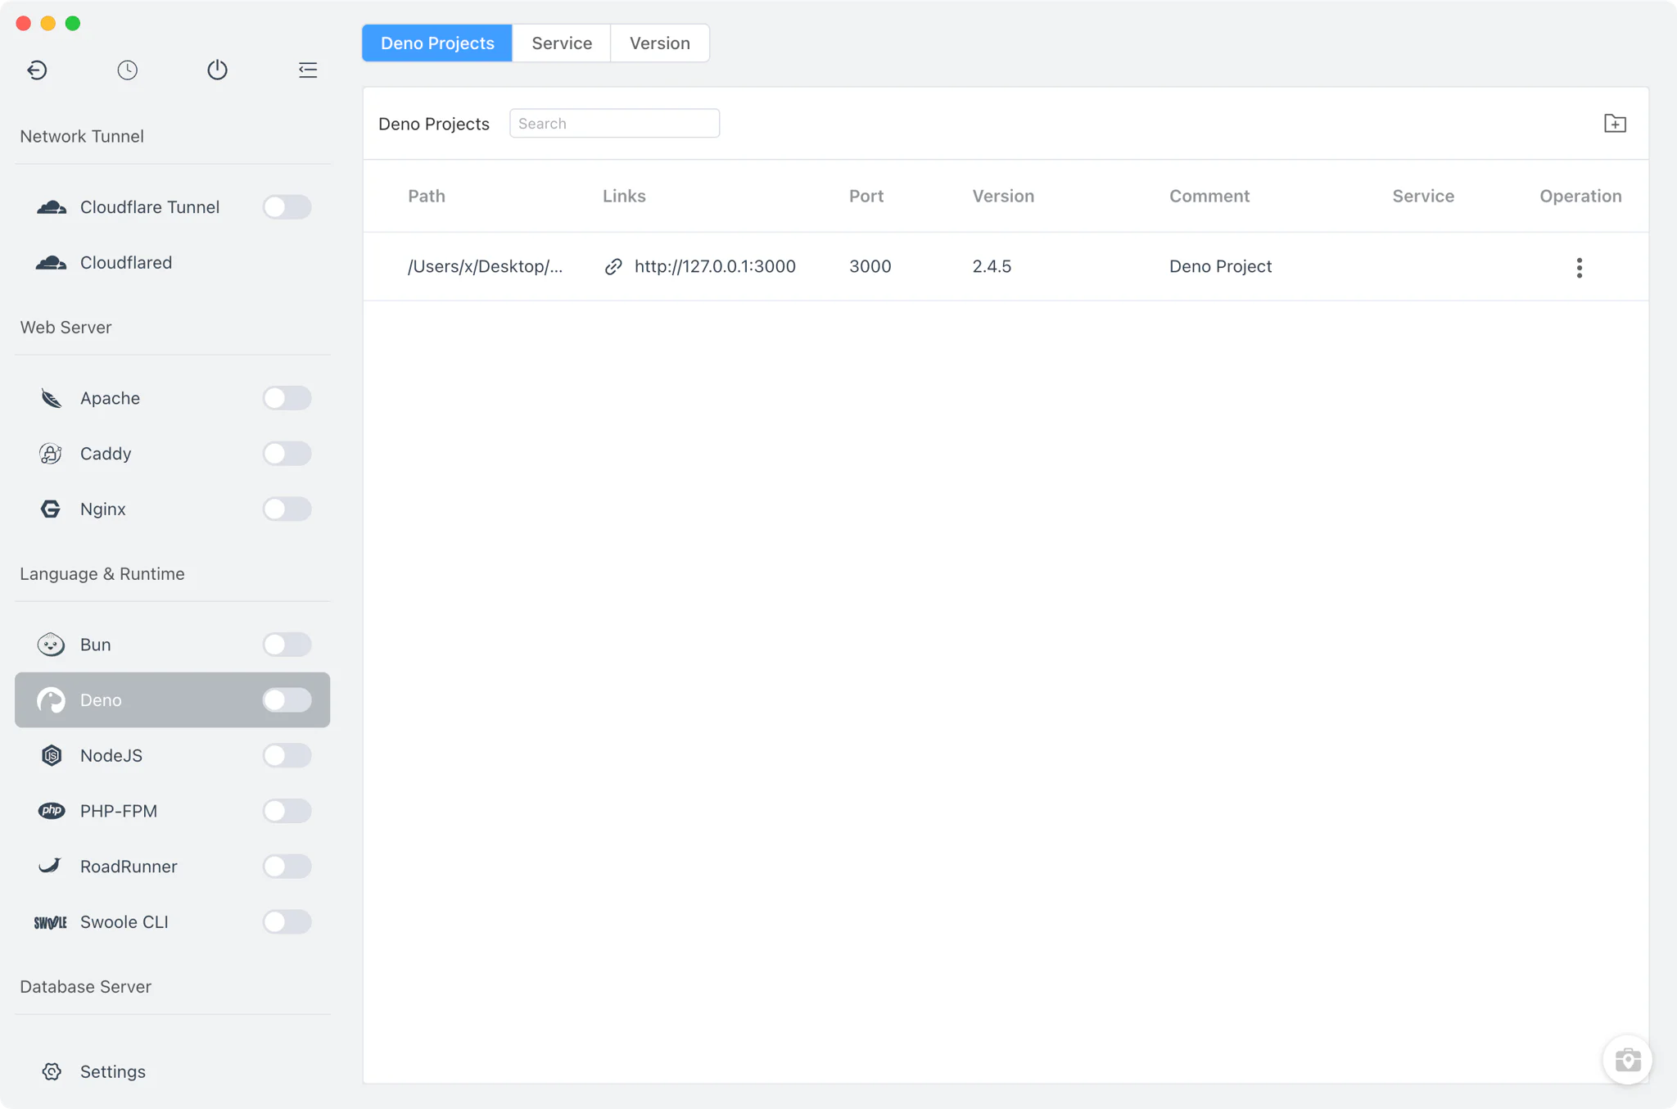Click the Port column header
The width and height of the screenshot is (1677, 1109).
coord(866,197)
